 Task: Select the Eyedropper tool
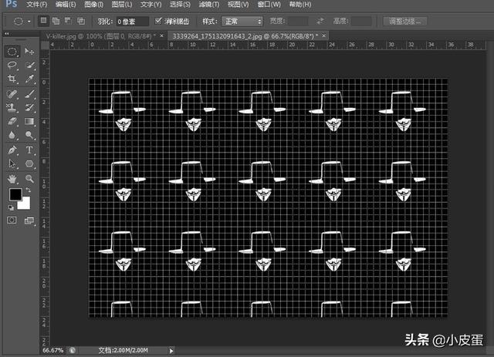click(29, 79)
